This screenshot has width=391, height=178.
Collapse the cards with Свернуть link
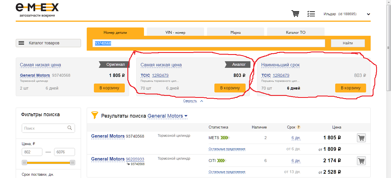(x=190, y=101)
